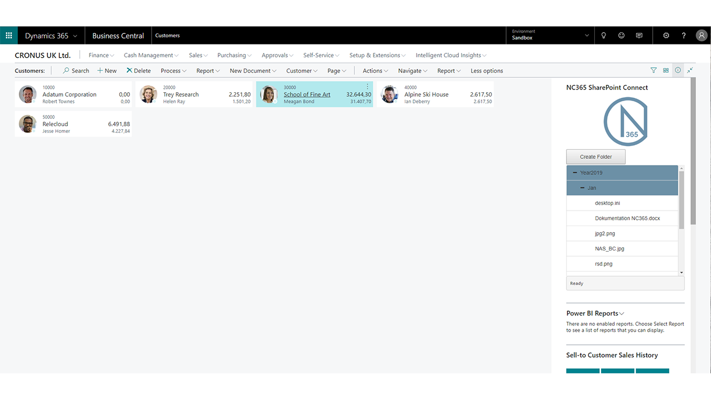Expand the Power BI Reports chevron
The image size is (711, 400).
[622, 314]
